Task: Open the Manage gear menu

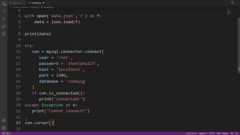Action: tap(4, 127)
